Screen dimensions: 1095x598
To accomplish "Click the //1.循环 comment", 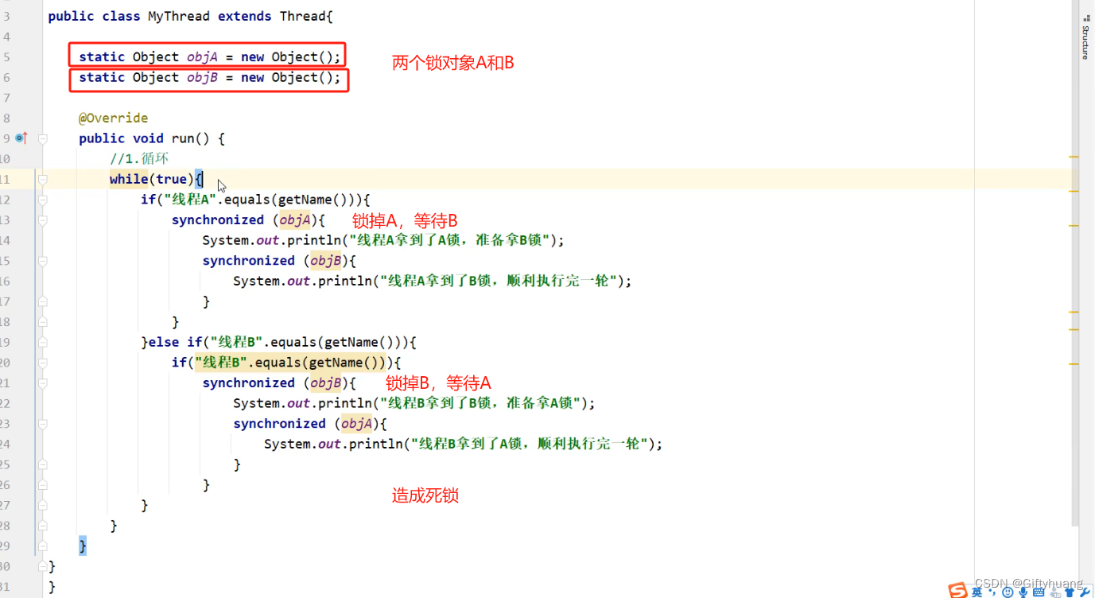I will click(x=139, y=159).
